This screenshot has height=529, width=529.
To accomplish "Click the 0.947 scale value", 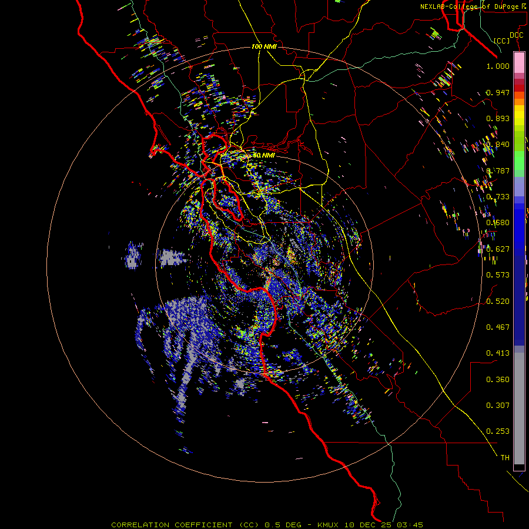I will [498, 92].
